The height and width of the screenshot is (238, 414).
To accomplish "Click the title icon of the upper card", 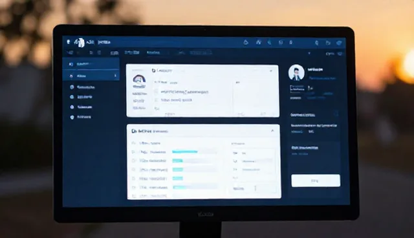I will (154, 70).
